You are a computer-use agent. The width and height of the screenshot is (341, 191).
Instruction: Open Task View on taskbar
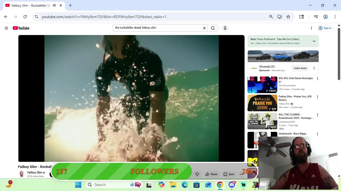point(149,185)
